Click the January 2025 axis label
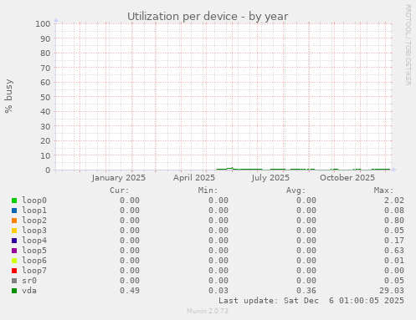This screenshot has width=416, height=320. (119, 178)
